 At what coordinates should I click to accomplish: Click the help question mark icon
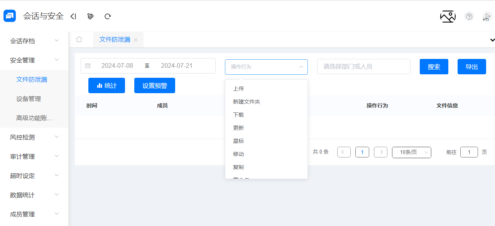[468, 17]
